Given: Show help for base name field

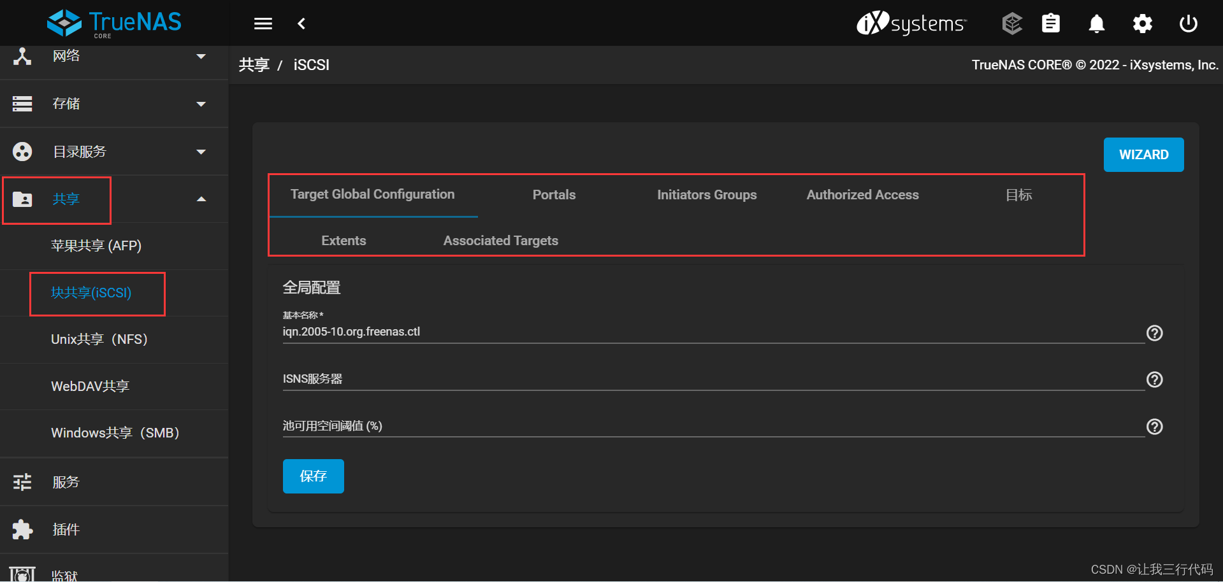Looking at the screenshot, I should click(1155, 333).
